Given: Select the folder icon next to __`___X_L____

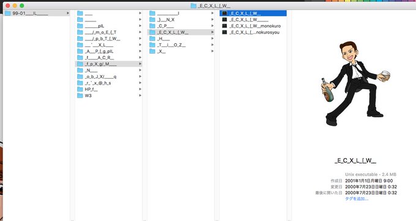Looking at the screenshot, I should (x=80, y=45).
